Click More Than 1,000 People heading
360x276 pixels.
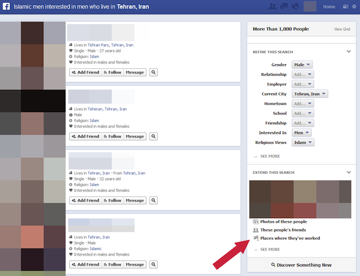tap(280, 29)
